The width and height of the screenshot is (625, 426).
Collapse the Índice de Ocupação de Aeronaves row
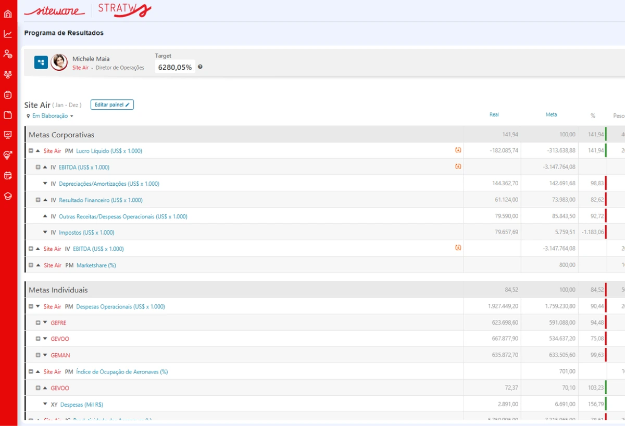coord(31,372)
